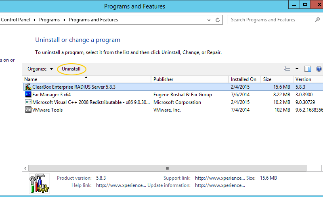Click the Product version 5.8.3 value
Viewport: 323px width, 197px height.
tap(101, 178)
